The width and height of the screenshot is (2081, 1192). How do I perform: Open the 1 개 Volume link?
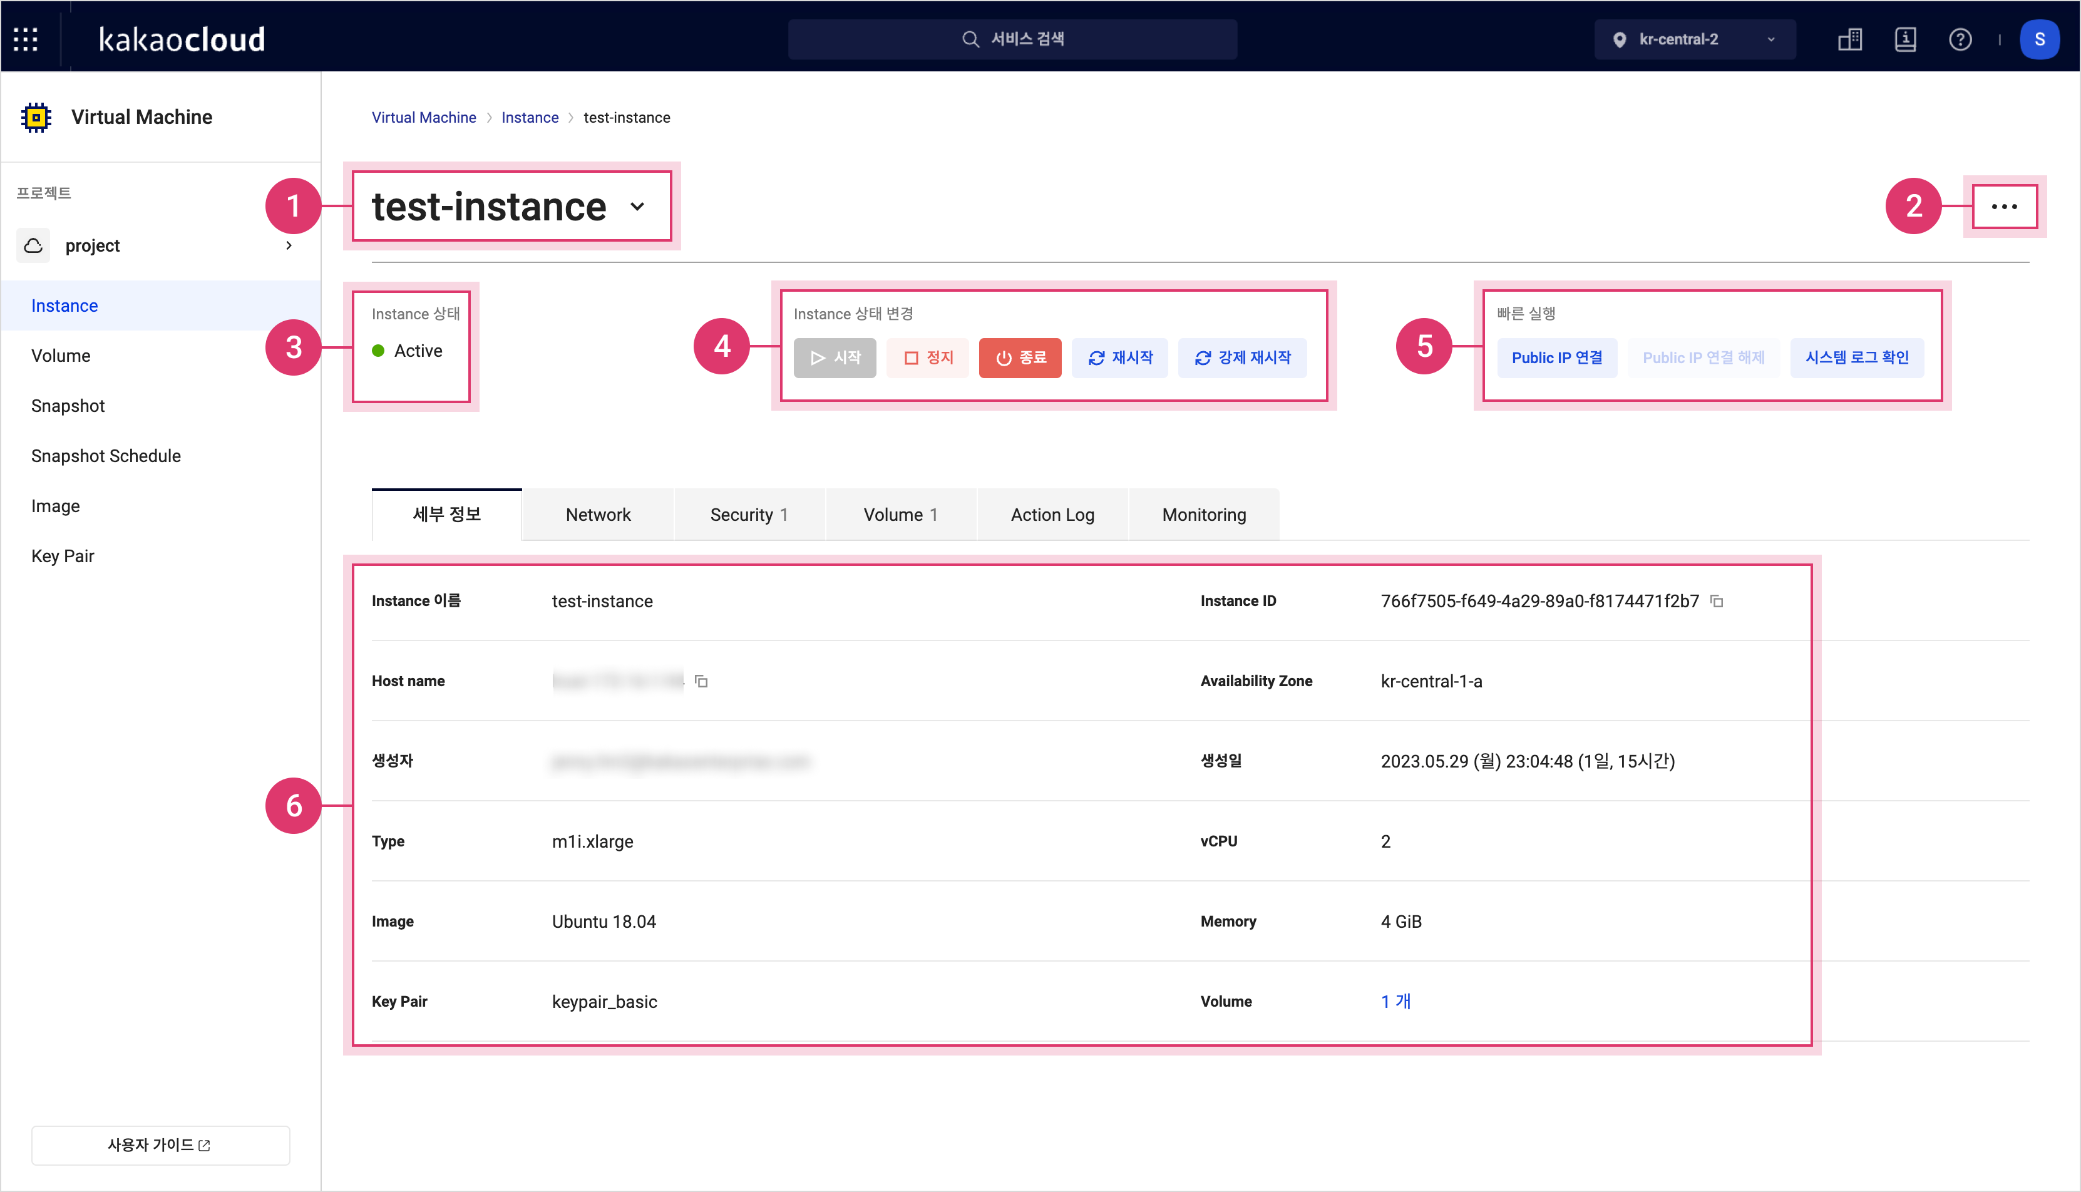tap(1395, 1001)
